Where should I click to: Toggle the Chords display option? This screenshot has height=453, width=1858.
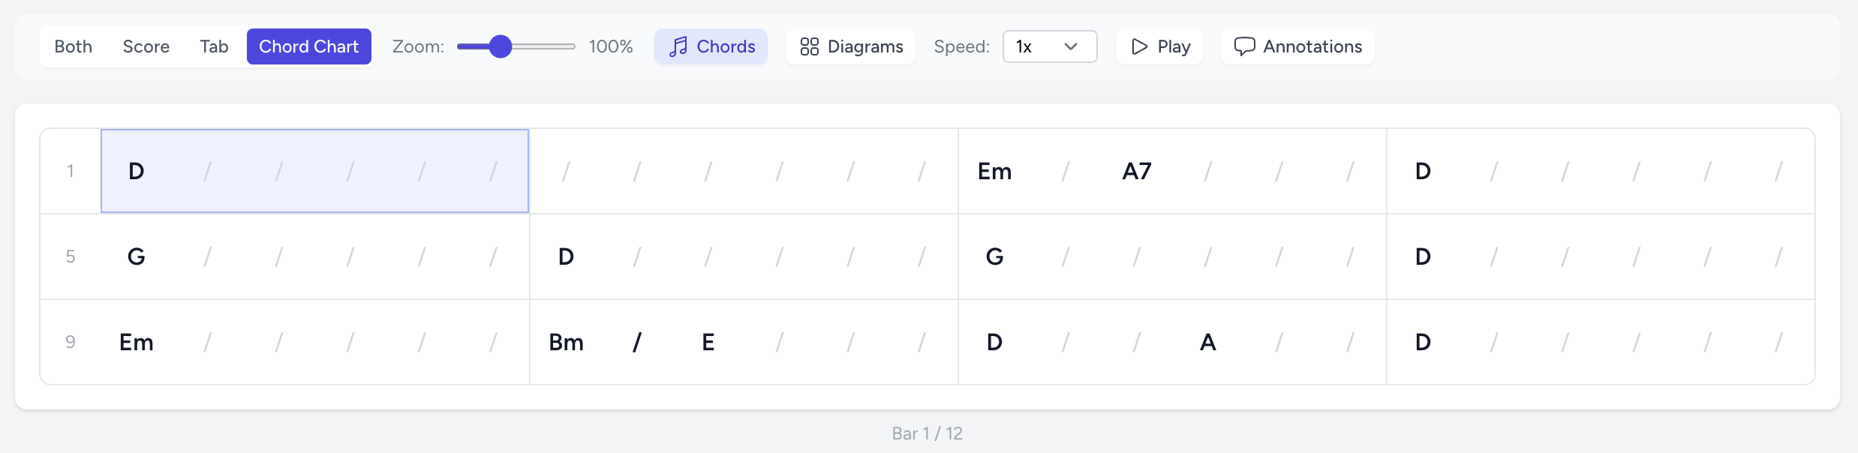click(x=711, y=46)
